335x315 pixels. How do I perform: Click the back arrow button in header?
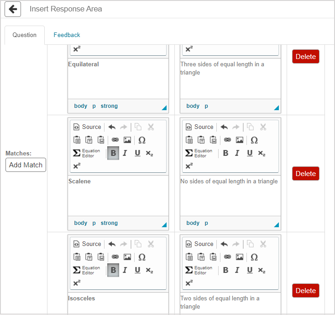[13, 9]
